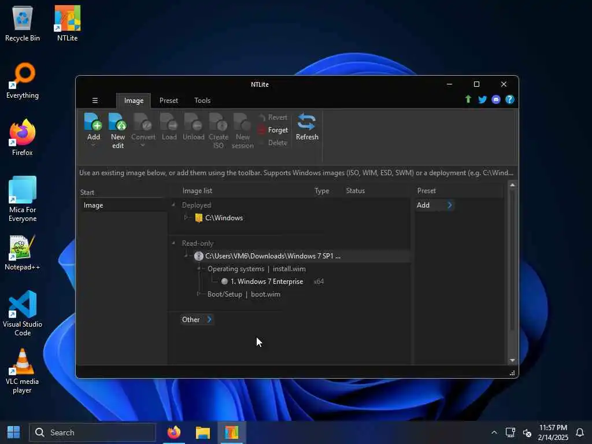The width and height of the screenshot is (592, 444).
Task: Select 1. Windows 7 Enterprise entry
Action: click(x=267, y=282)
